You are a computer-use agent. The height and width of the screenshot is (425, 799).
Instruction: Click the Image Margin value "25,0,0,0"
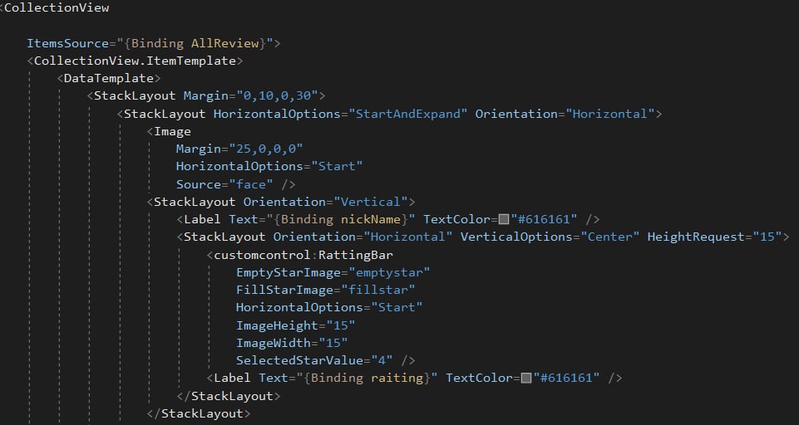point(266,149)
